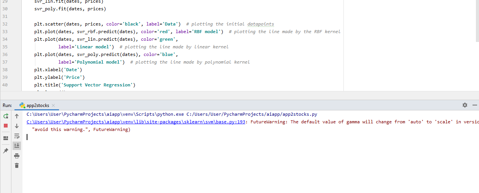Close the app2stocks run tab

tap(53, 105)
